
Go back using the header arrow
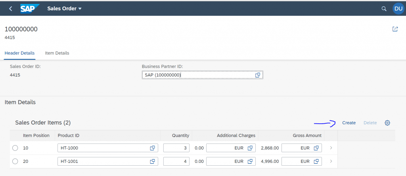[10, 9]
